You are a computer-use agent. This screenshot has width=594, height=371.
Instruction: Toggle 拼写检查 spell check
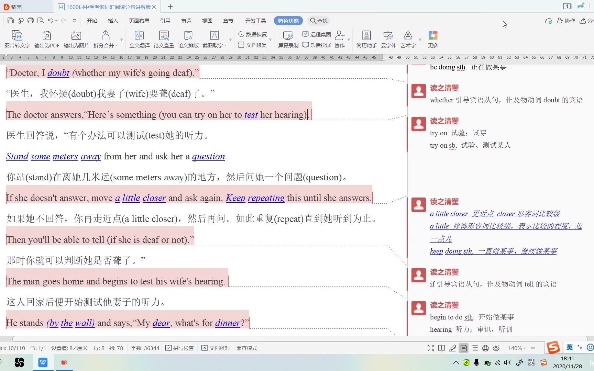tap(180, 348)
